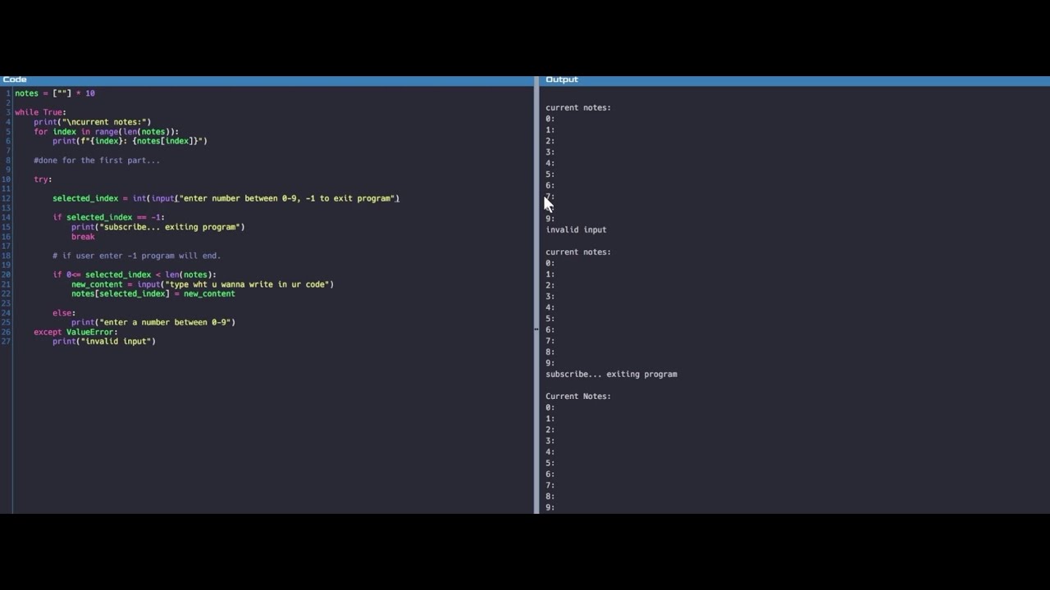Click the 'except ValueError:' line
The height and width of the screenshot is (590, 1050).
(75, 332)
